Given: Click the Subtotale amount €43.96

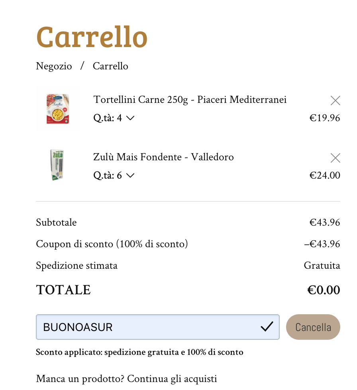Looking at the screenshot, I should tap(324, 223).
